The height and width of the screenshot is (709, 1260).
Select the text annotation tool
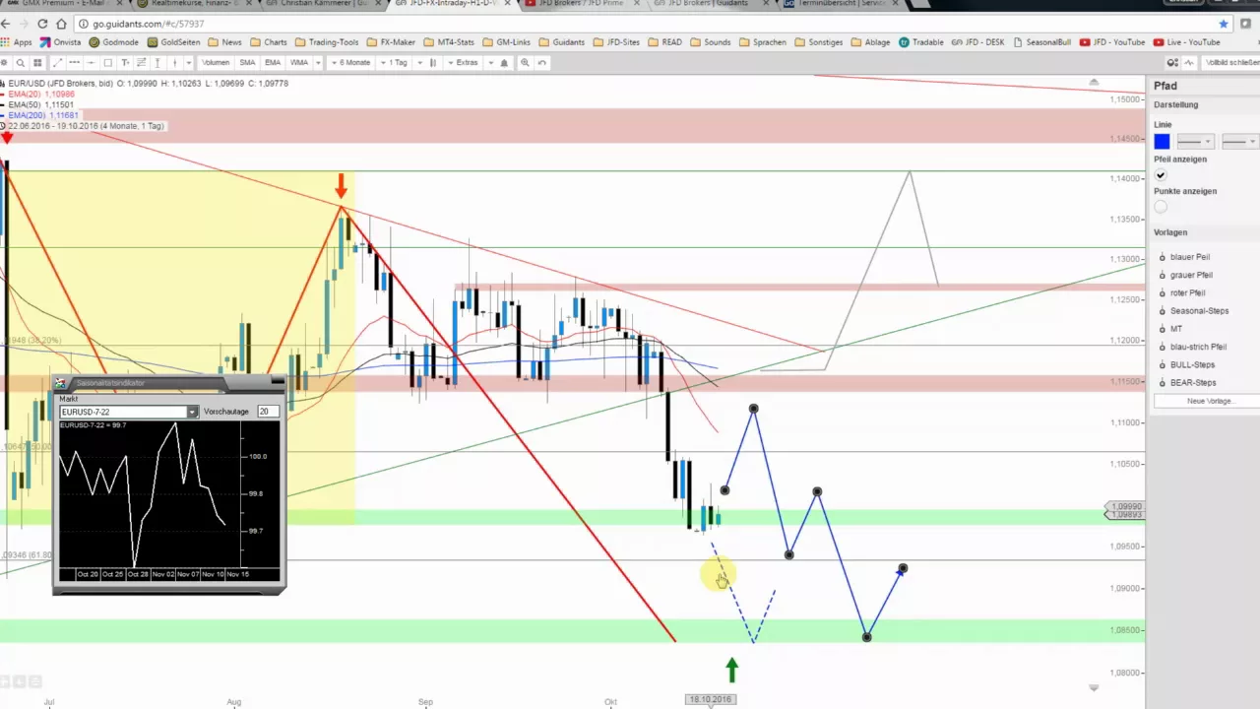coord(125,62)
